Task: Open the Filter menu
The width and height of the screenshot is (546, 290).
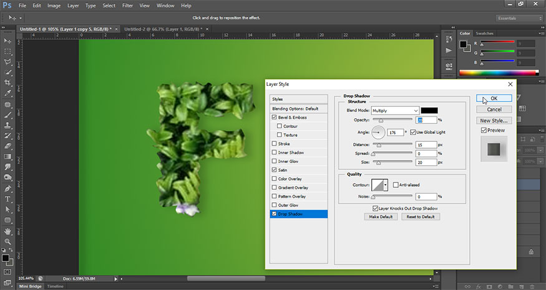Action: 127,6
